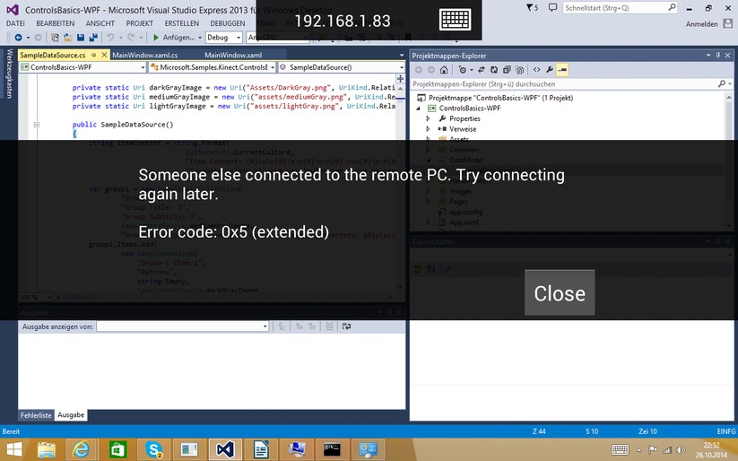Expand the Properties node in solution tree

[x=428, y=118]
